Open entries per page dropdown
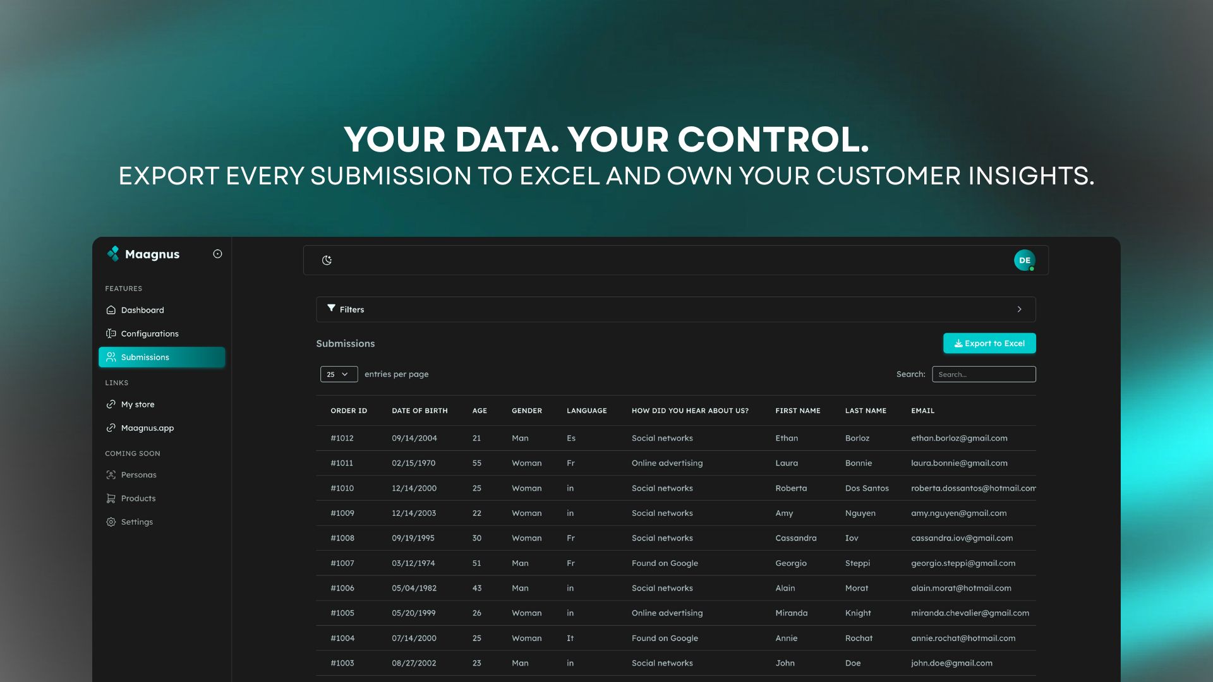This screenshot has width=1213, height=682. coord(339,374)
